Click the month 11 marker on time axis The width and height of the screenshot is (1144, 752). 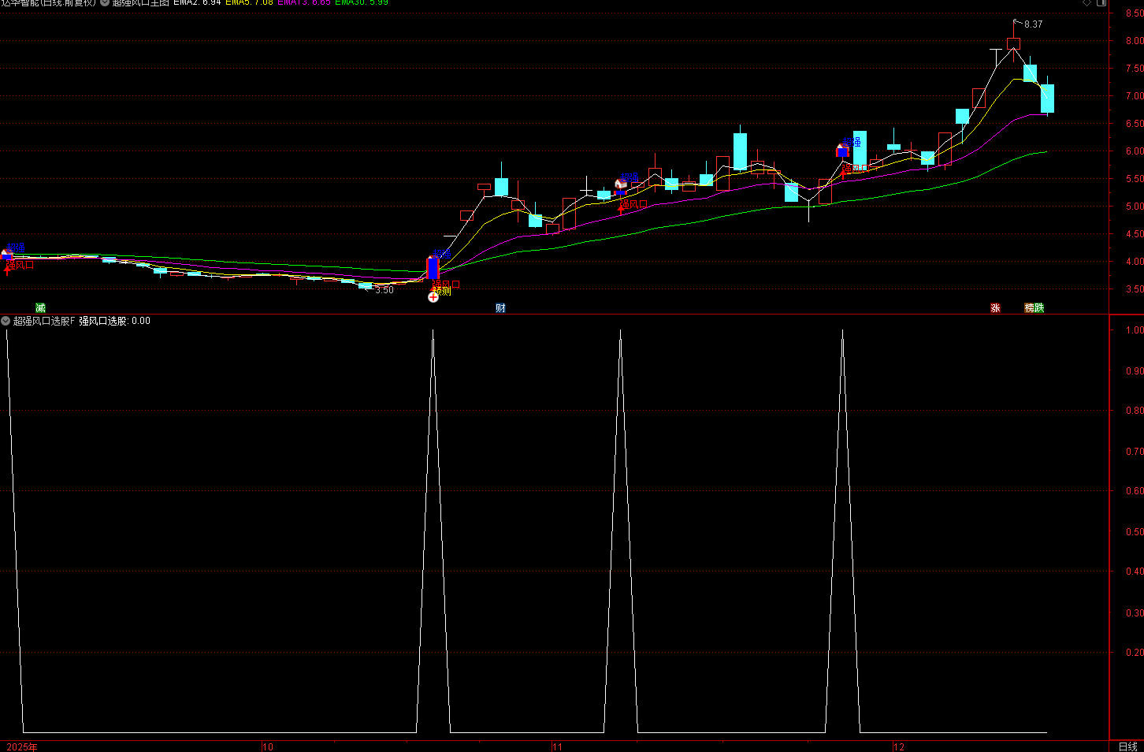557,746
